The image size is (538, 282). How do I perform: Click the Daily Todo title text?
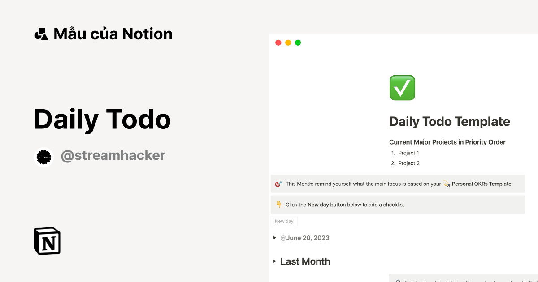pos(102,119)
